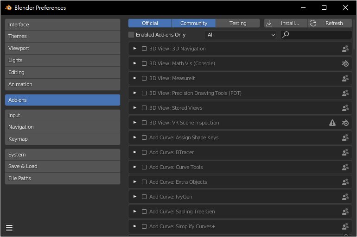Expand Precision Drawing Tools add-on details
357x237 pixels.
coord(135,93)
